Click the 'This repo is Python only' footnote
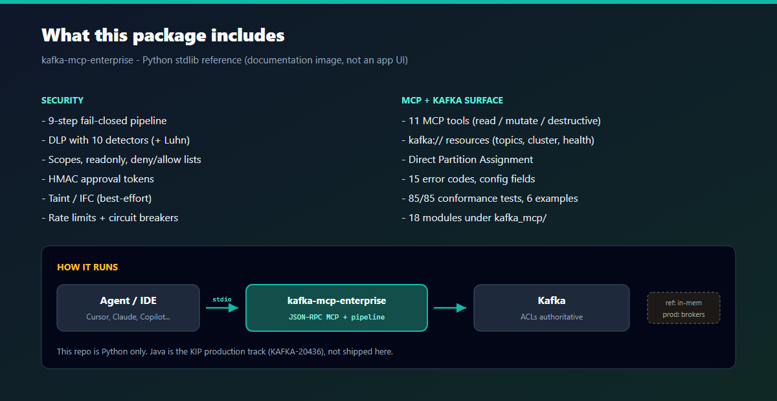Viewport: 777px width, 401px height. coord(225,352)
